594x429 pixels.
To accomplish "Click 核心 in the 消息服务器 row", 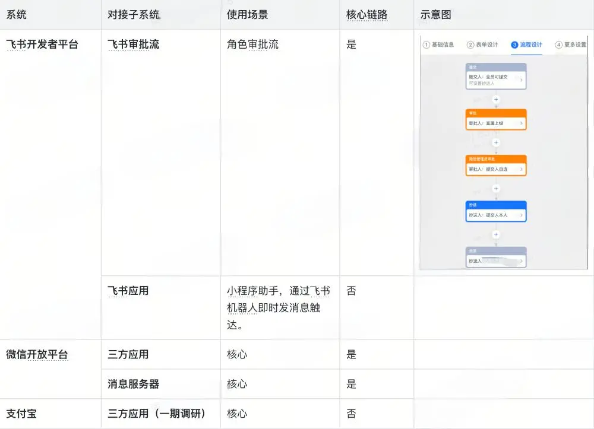I will tap(237, 384).
